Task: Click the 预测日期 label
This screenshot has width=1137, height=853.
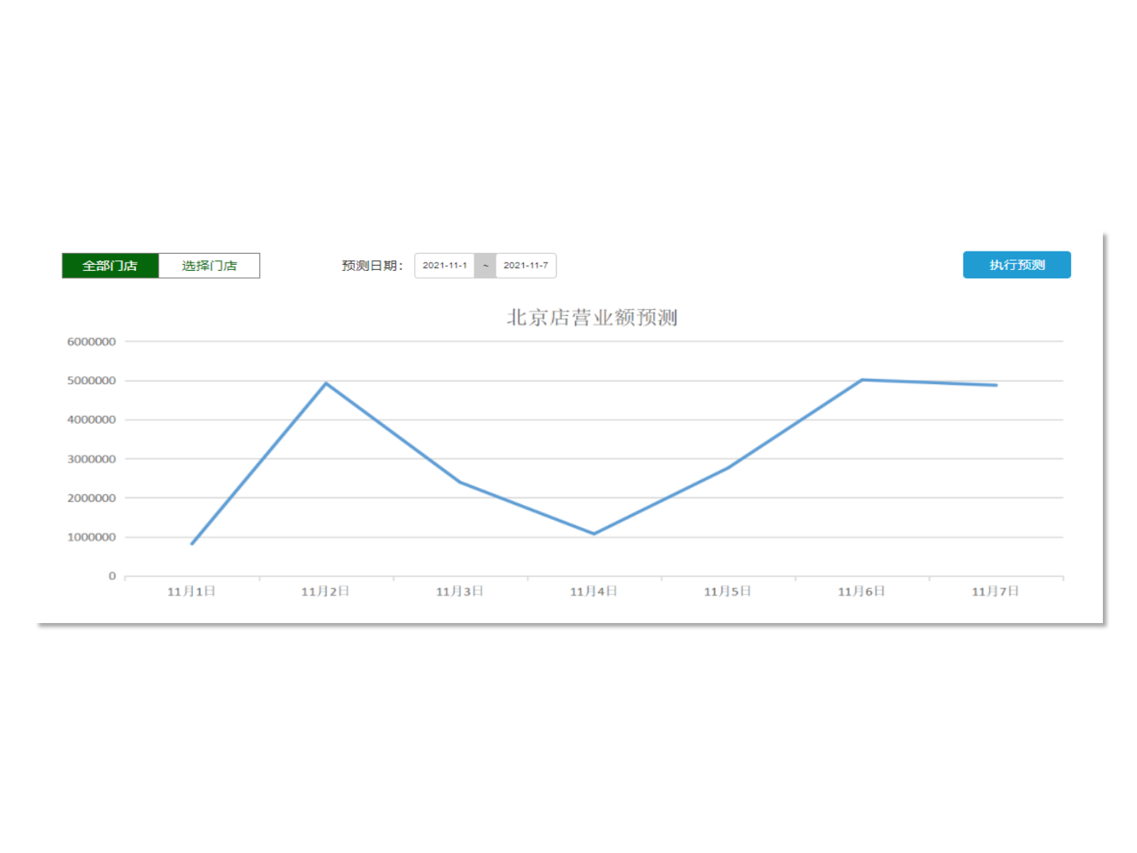Action: click(x=372, y=266)
